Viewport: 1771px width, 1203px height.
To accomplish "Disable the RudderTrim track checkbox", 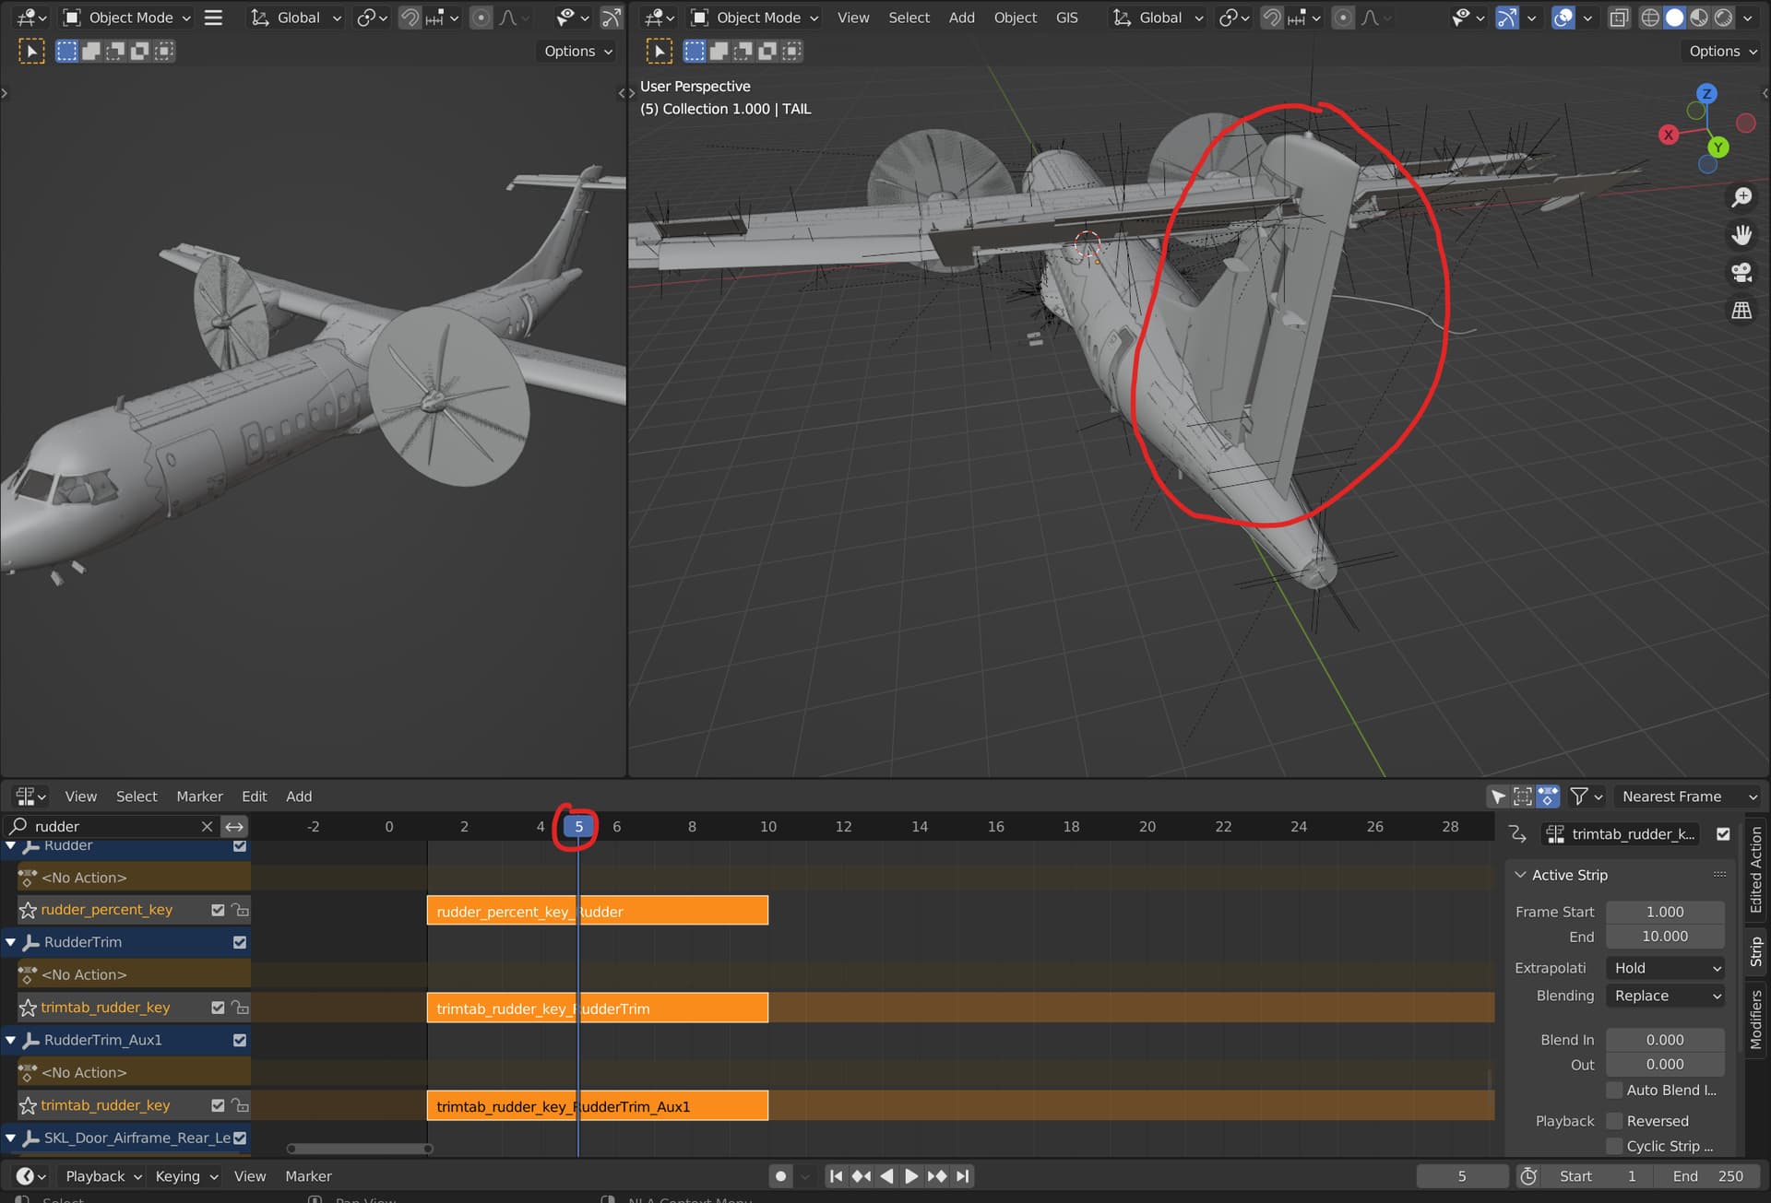I will click(x=239, y=942).
